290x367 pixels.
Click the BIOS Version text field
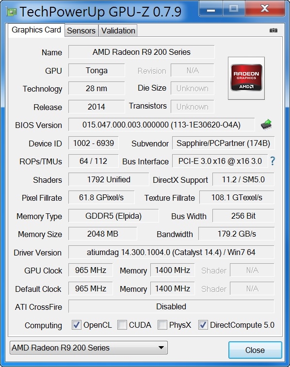[x=161, y=125]
